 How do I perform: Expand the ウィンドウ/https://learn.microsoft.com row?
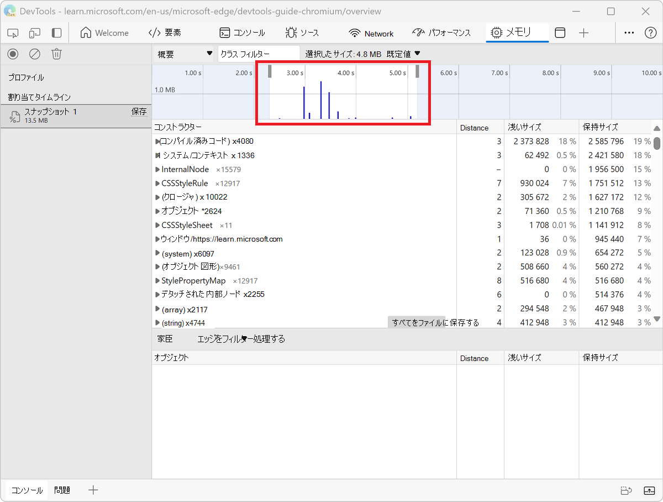point(157,239)
